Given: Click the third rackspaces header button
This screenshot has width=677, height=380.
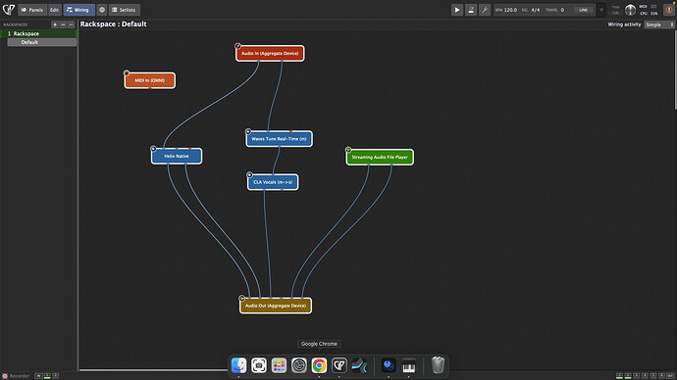Looking at the screenshot, I should click(x=72, y=24).
